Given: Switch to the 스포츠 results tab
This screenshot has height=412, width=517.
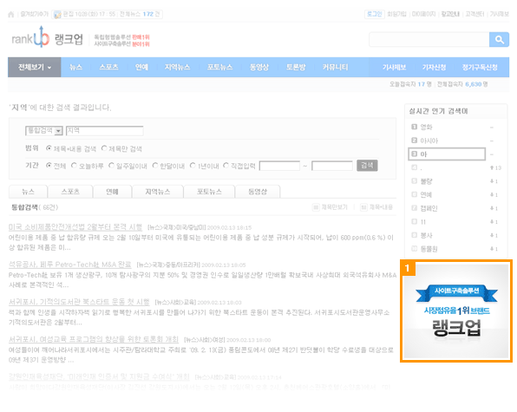Looking at the screenshot, I should [x=70, y=192].
